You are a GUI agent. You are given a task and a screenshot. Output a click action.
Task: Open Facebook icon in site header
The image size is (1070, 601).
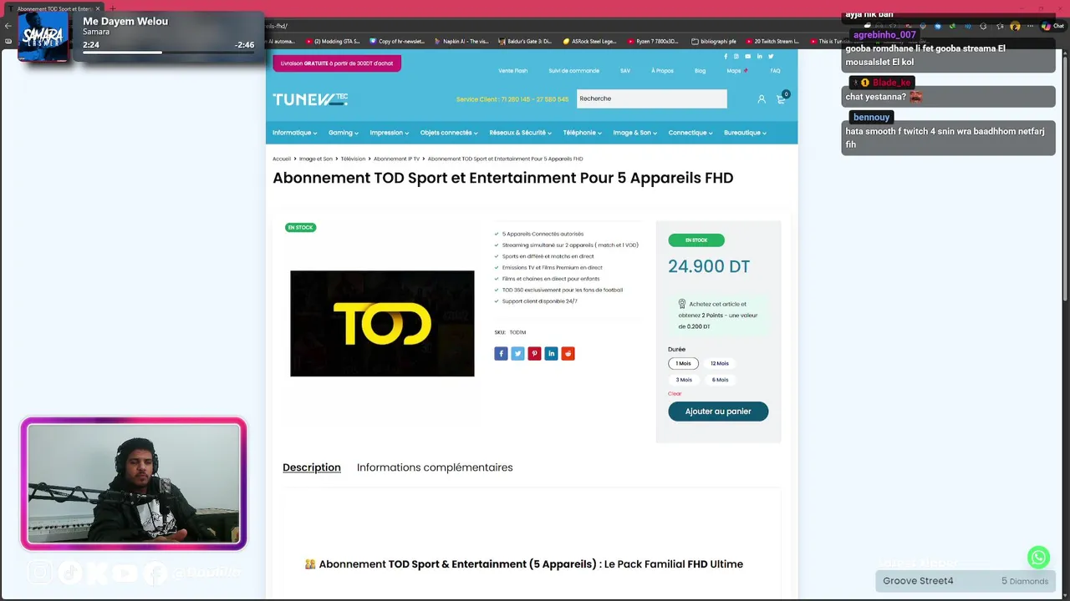[x=726, y=57]
